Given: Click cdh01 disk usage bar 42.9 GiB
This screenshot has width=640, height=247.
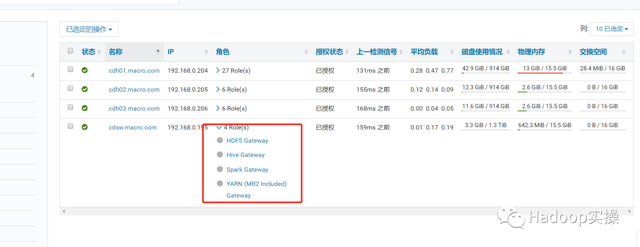Looking at the screenshot, I should (486, 69).
